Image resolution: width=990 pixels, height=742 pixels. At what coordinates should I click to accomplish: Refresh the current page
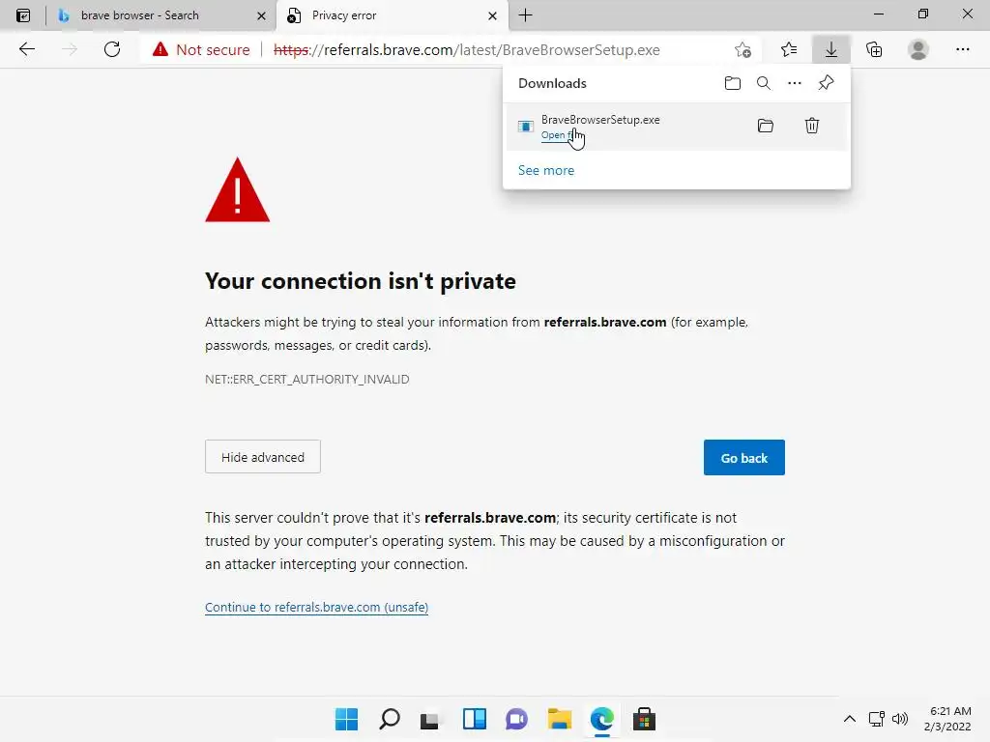112,49
